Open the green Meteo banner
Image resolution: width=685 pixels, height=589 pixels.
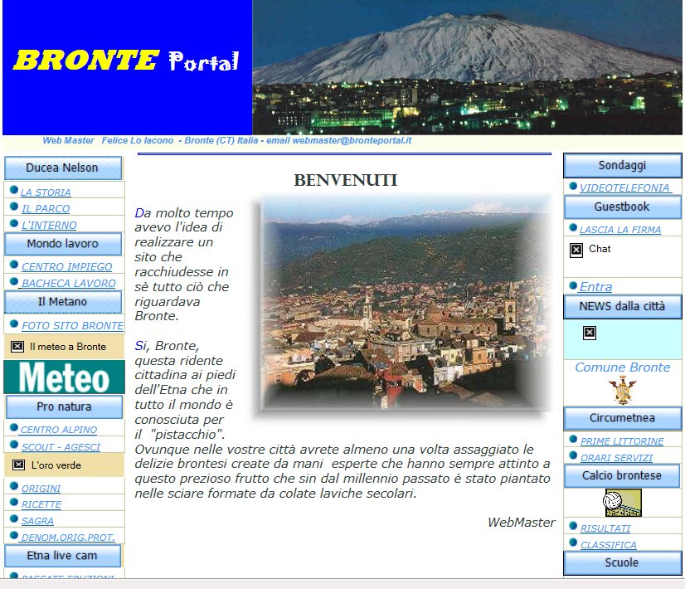[x=64, y=377]
